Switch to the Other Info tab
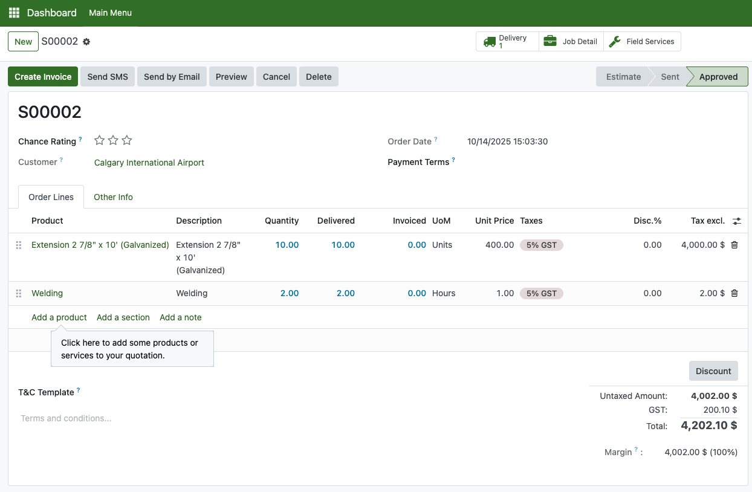 (113, 197)
